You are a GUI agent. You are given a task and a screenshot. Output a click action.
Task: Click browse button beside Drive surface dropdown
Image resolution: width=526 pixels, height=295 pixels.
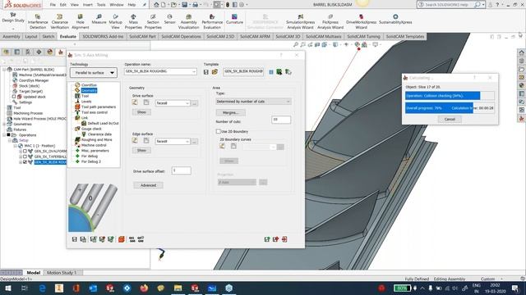(x=195, y=103)
